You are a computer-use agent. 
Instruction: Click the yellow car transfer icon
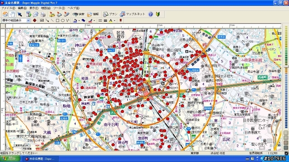[52, 14]
